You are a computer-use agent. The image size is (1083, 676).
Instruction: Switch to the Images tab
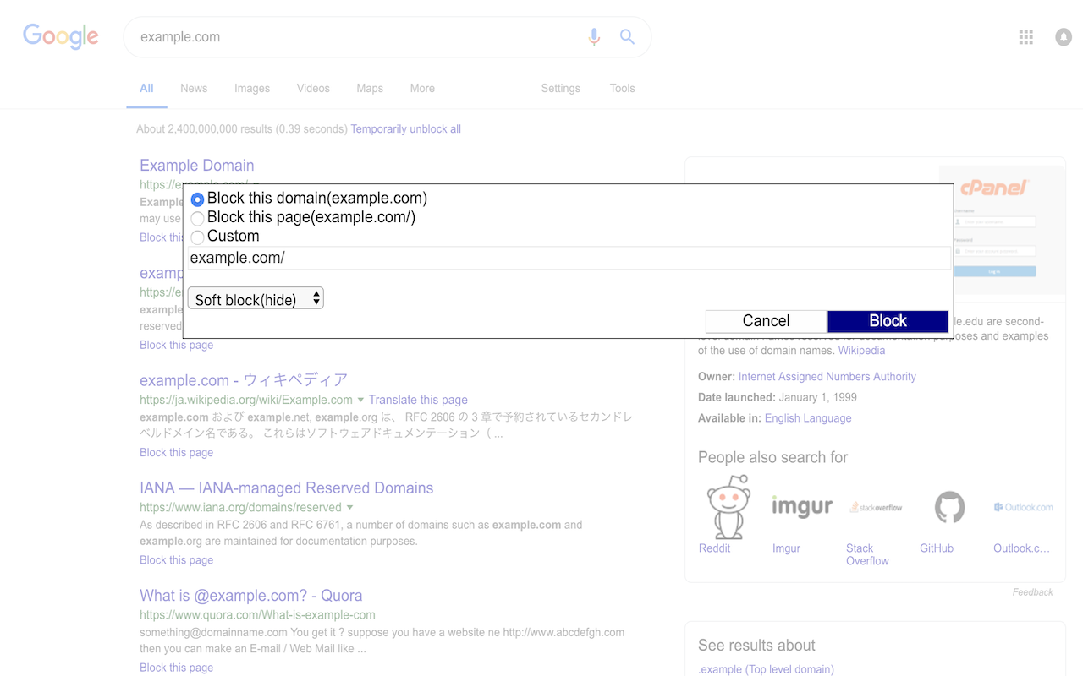[252, 88]
